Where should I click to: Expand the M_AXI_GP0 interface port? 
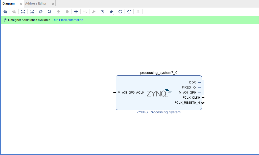[x=199, y=93]
